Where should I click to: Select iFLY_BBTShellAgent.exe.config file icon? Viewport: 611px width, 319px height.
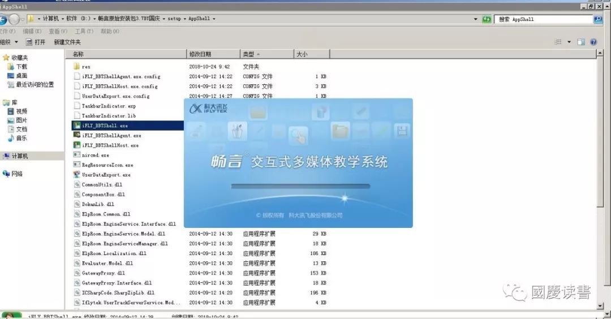tap(77, 76)
